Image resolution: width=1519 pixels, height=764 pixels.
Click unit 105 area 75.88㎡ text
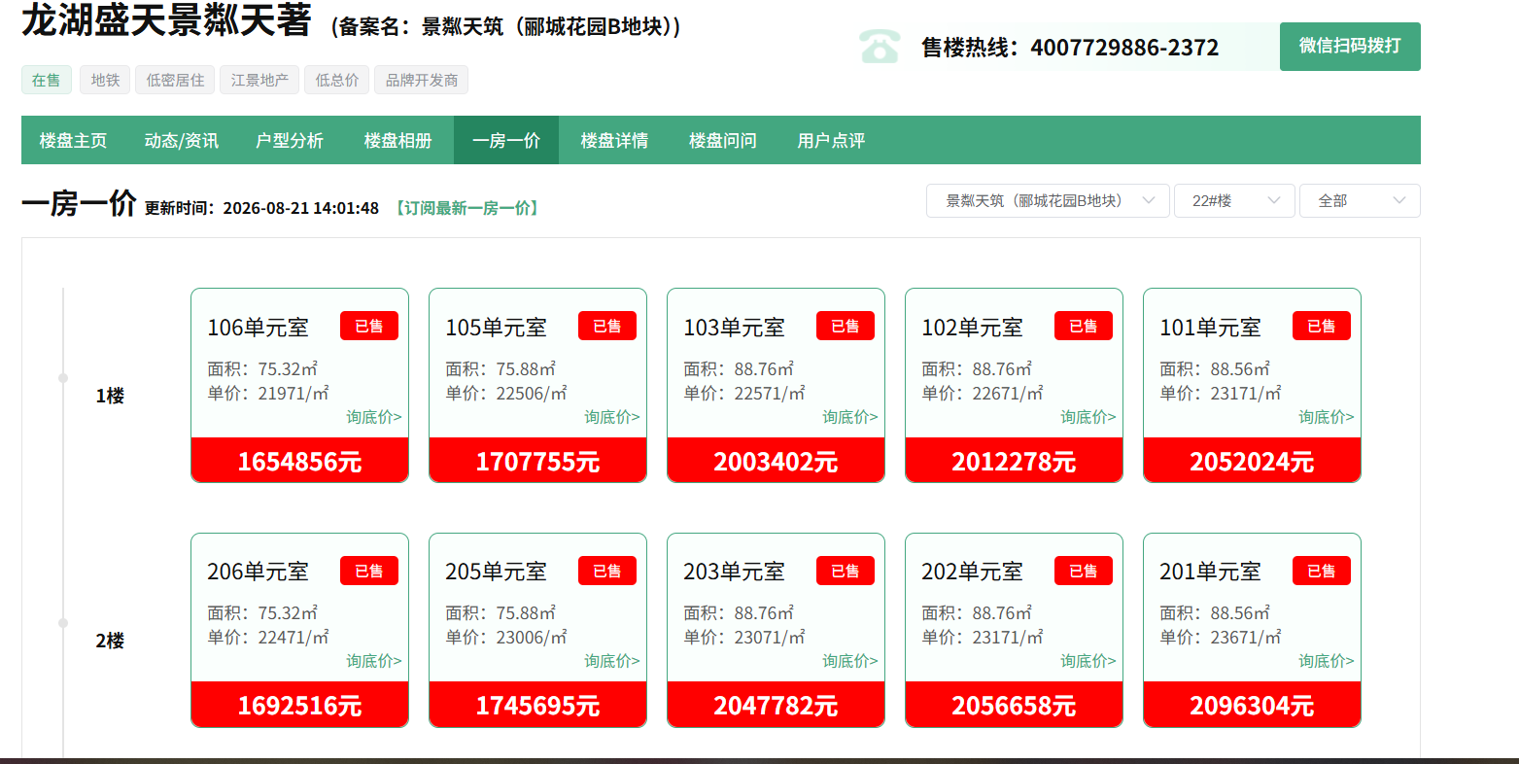point(501,369)
